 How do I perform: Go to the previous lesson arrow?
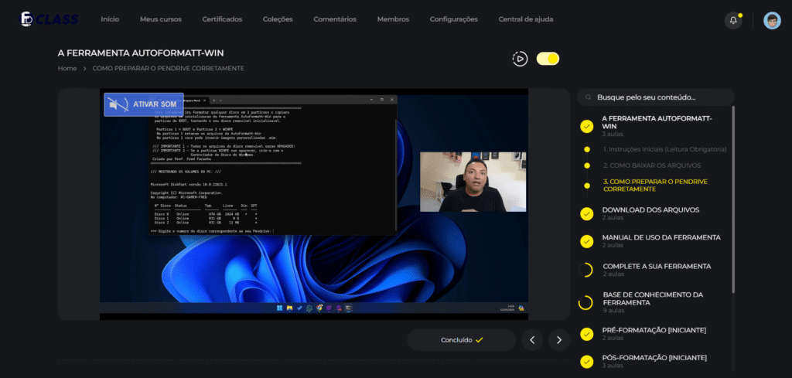532,340
